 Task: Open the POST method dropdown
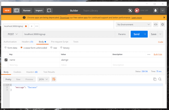[13, 34]
